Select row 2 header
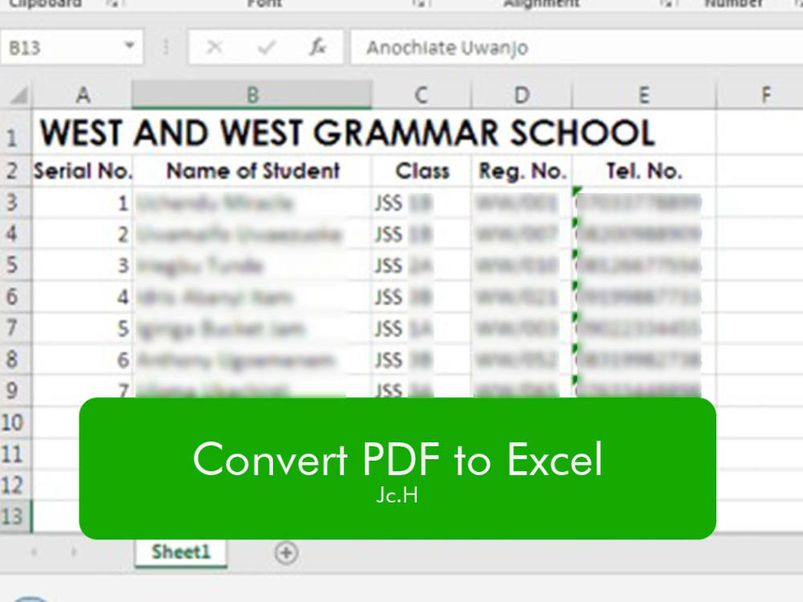 coord(15,171)
